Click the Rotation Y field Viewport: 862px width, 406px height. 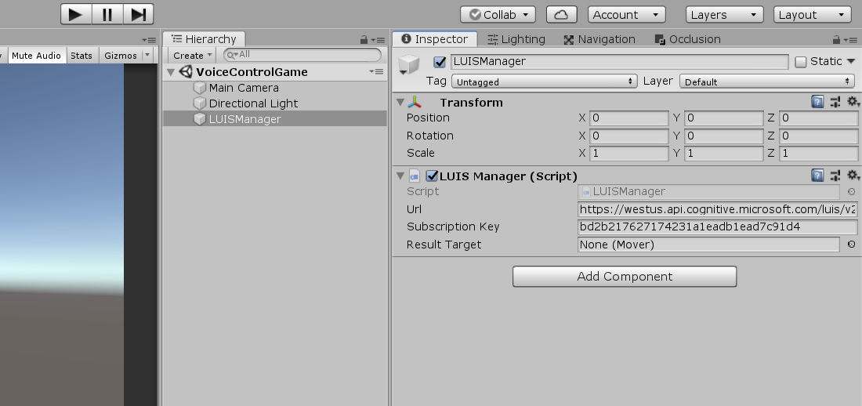723,136
